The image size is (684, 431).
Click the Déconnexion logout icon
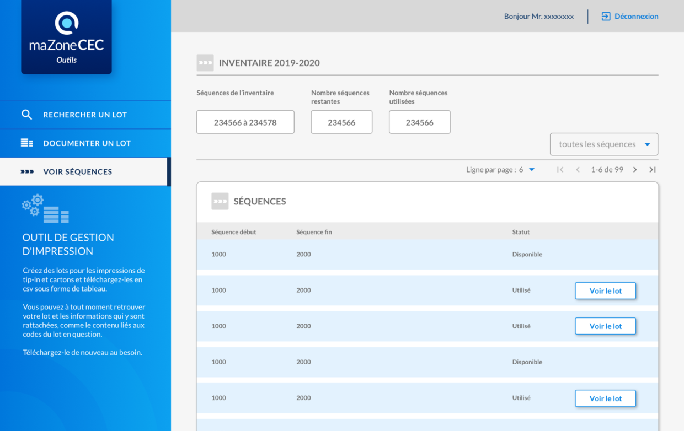[606, 17]
